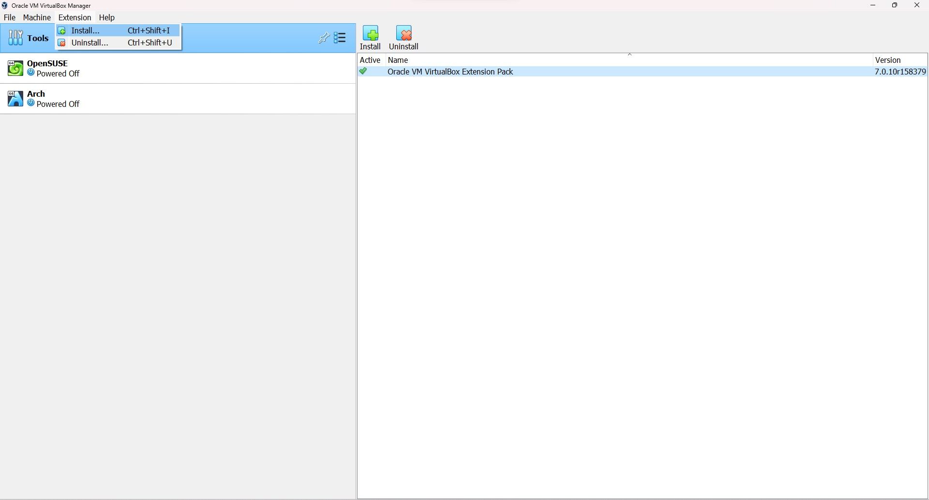The height and width of the screenshot is (500, 929).
Task: Sort extensions by the Version column header
Action: click(888, 59)
